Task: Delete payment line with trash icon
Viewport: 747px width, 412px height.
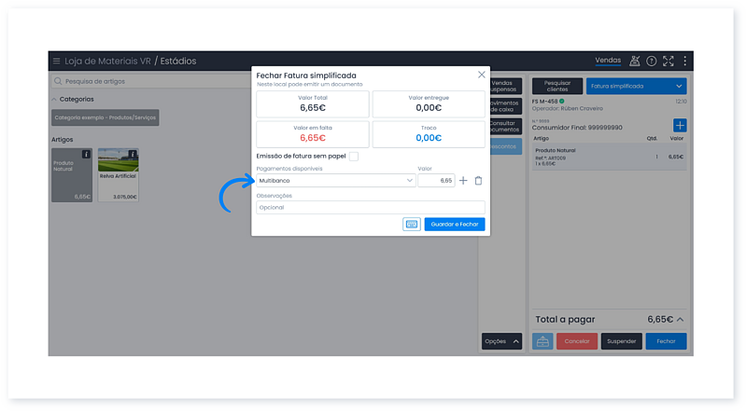Action: [x=478, y=181]
